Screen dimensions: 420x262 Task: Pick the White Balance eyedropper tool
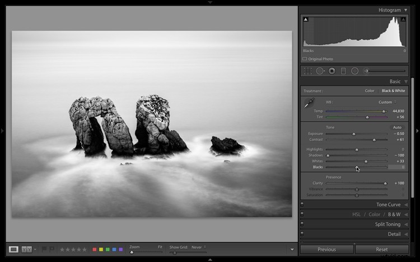pos(309,103)
